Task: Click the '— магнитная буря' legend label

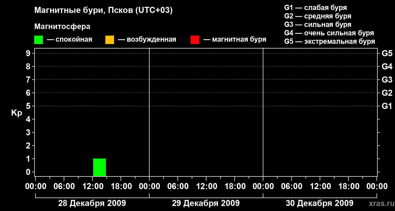Action: 235,40
